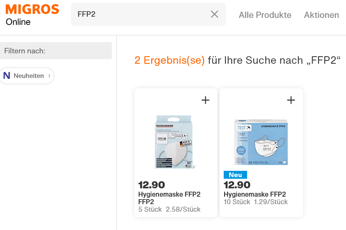This screenshot has height=230, width=346.
Task: Click the blue Neu badge
Action: 235,175
